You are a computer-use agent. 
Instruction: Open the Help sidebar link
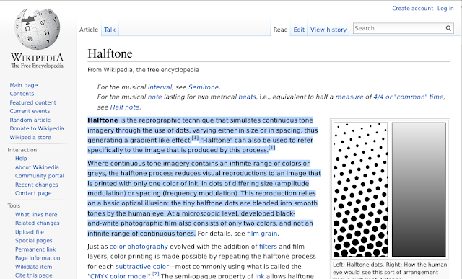coord(21,159)
